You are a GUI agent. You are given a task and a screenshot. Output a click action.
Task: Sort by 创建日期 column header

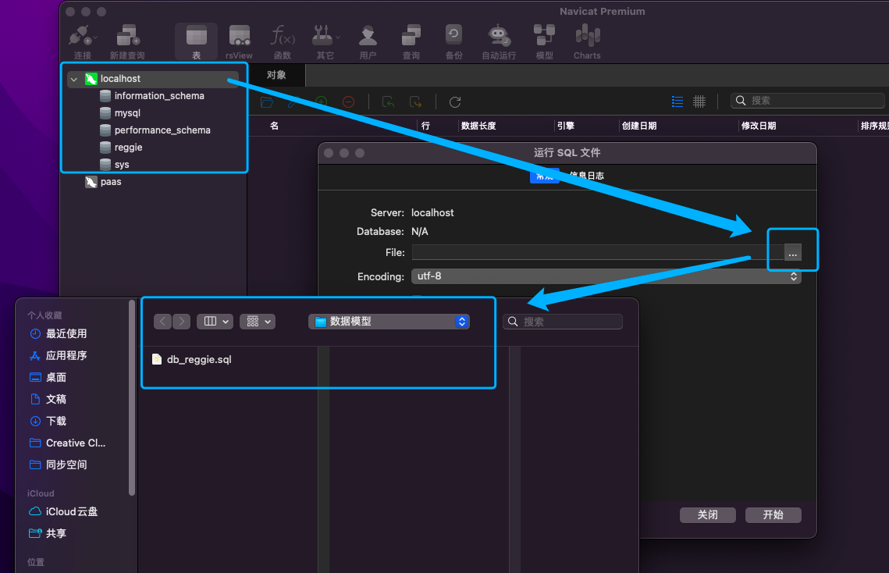[639, 126]
